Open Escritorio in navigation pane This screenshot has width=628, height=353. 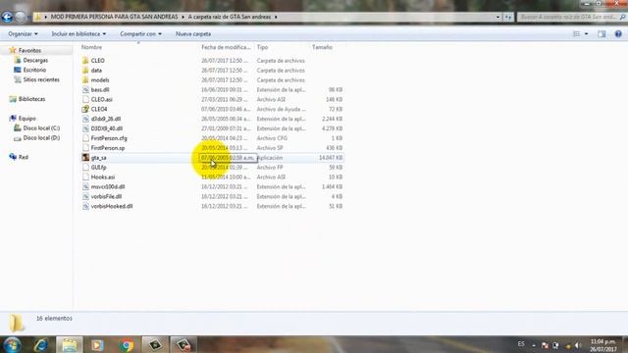tap(34, 70)
